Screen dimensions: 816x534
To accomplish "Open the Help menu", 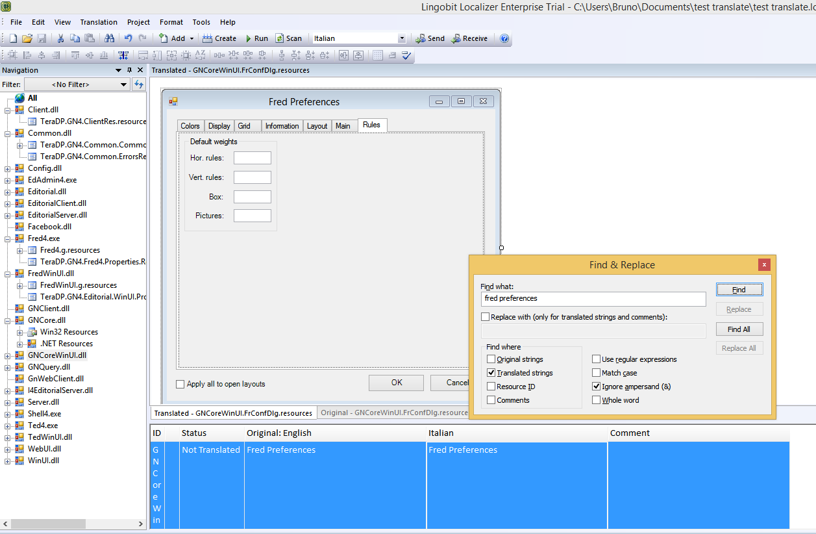I will [x=228, y=22].
